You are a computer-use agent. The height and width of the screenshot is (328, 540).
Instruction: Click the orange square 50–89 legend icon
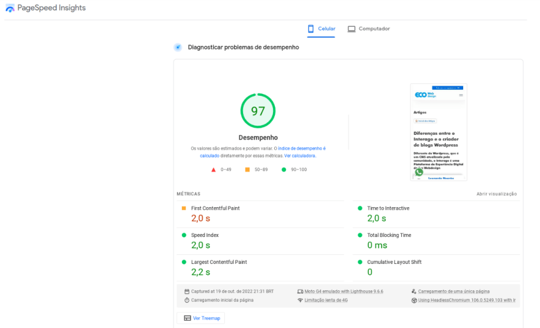click(247, 169)
